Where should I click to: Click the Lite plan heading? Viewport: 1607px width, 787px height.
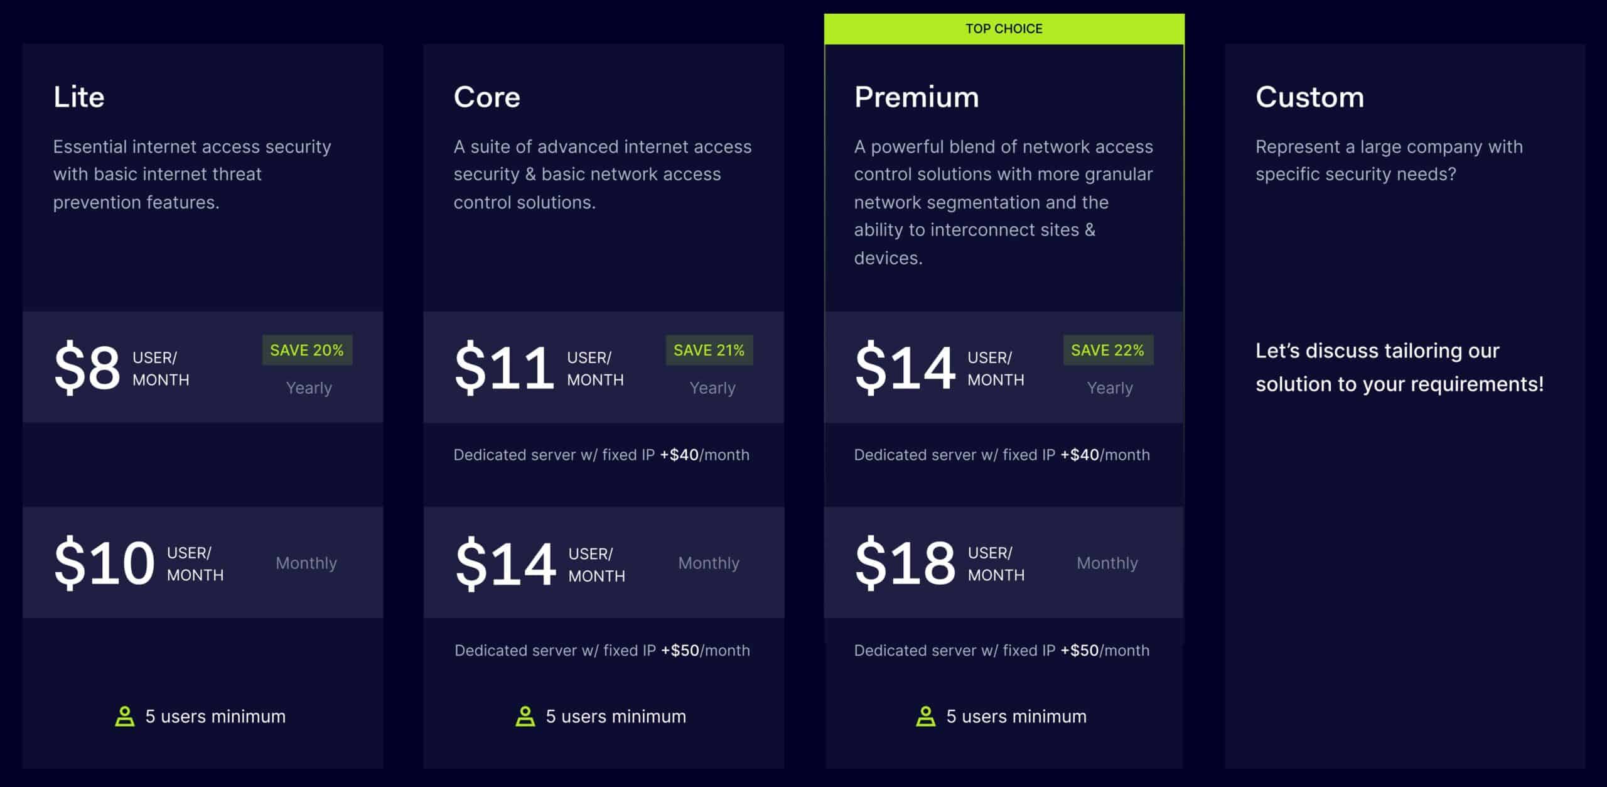[79, 97]
